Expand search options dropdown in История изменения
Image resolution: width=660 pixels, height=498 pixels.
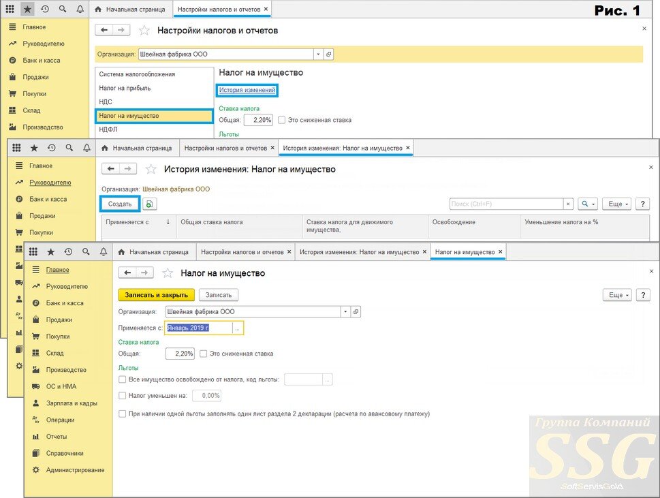588,204
